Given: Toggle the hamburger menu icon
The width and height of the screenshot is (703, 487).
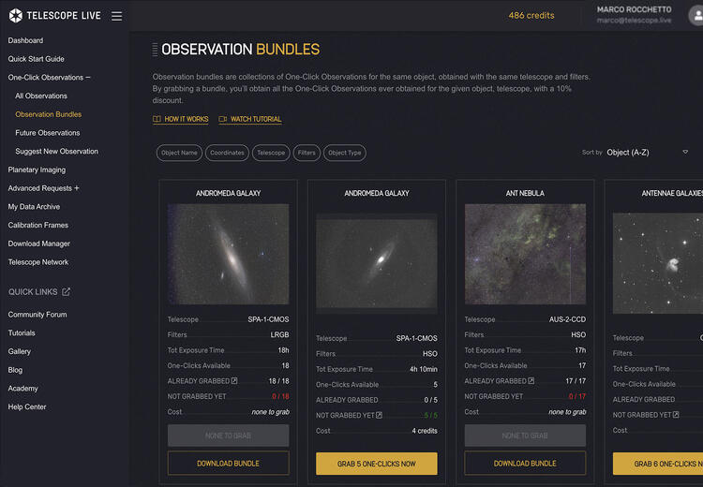Looking at the screenshot, I should (116, 16).
